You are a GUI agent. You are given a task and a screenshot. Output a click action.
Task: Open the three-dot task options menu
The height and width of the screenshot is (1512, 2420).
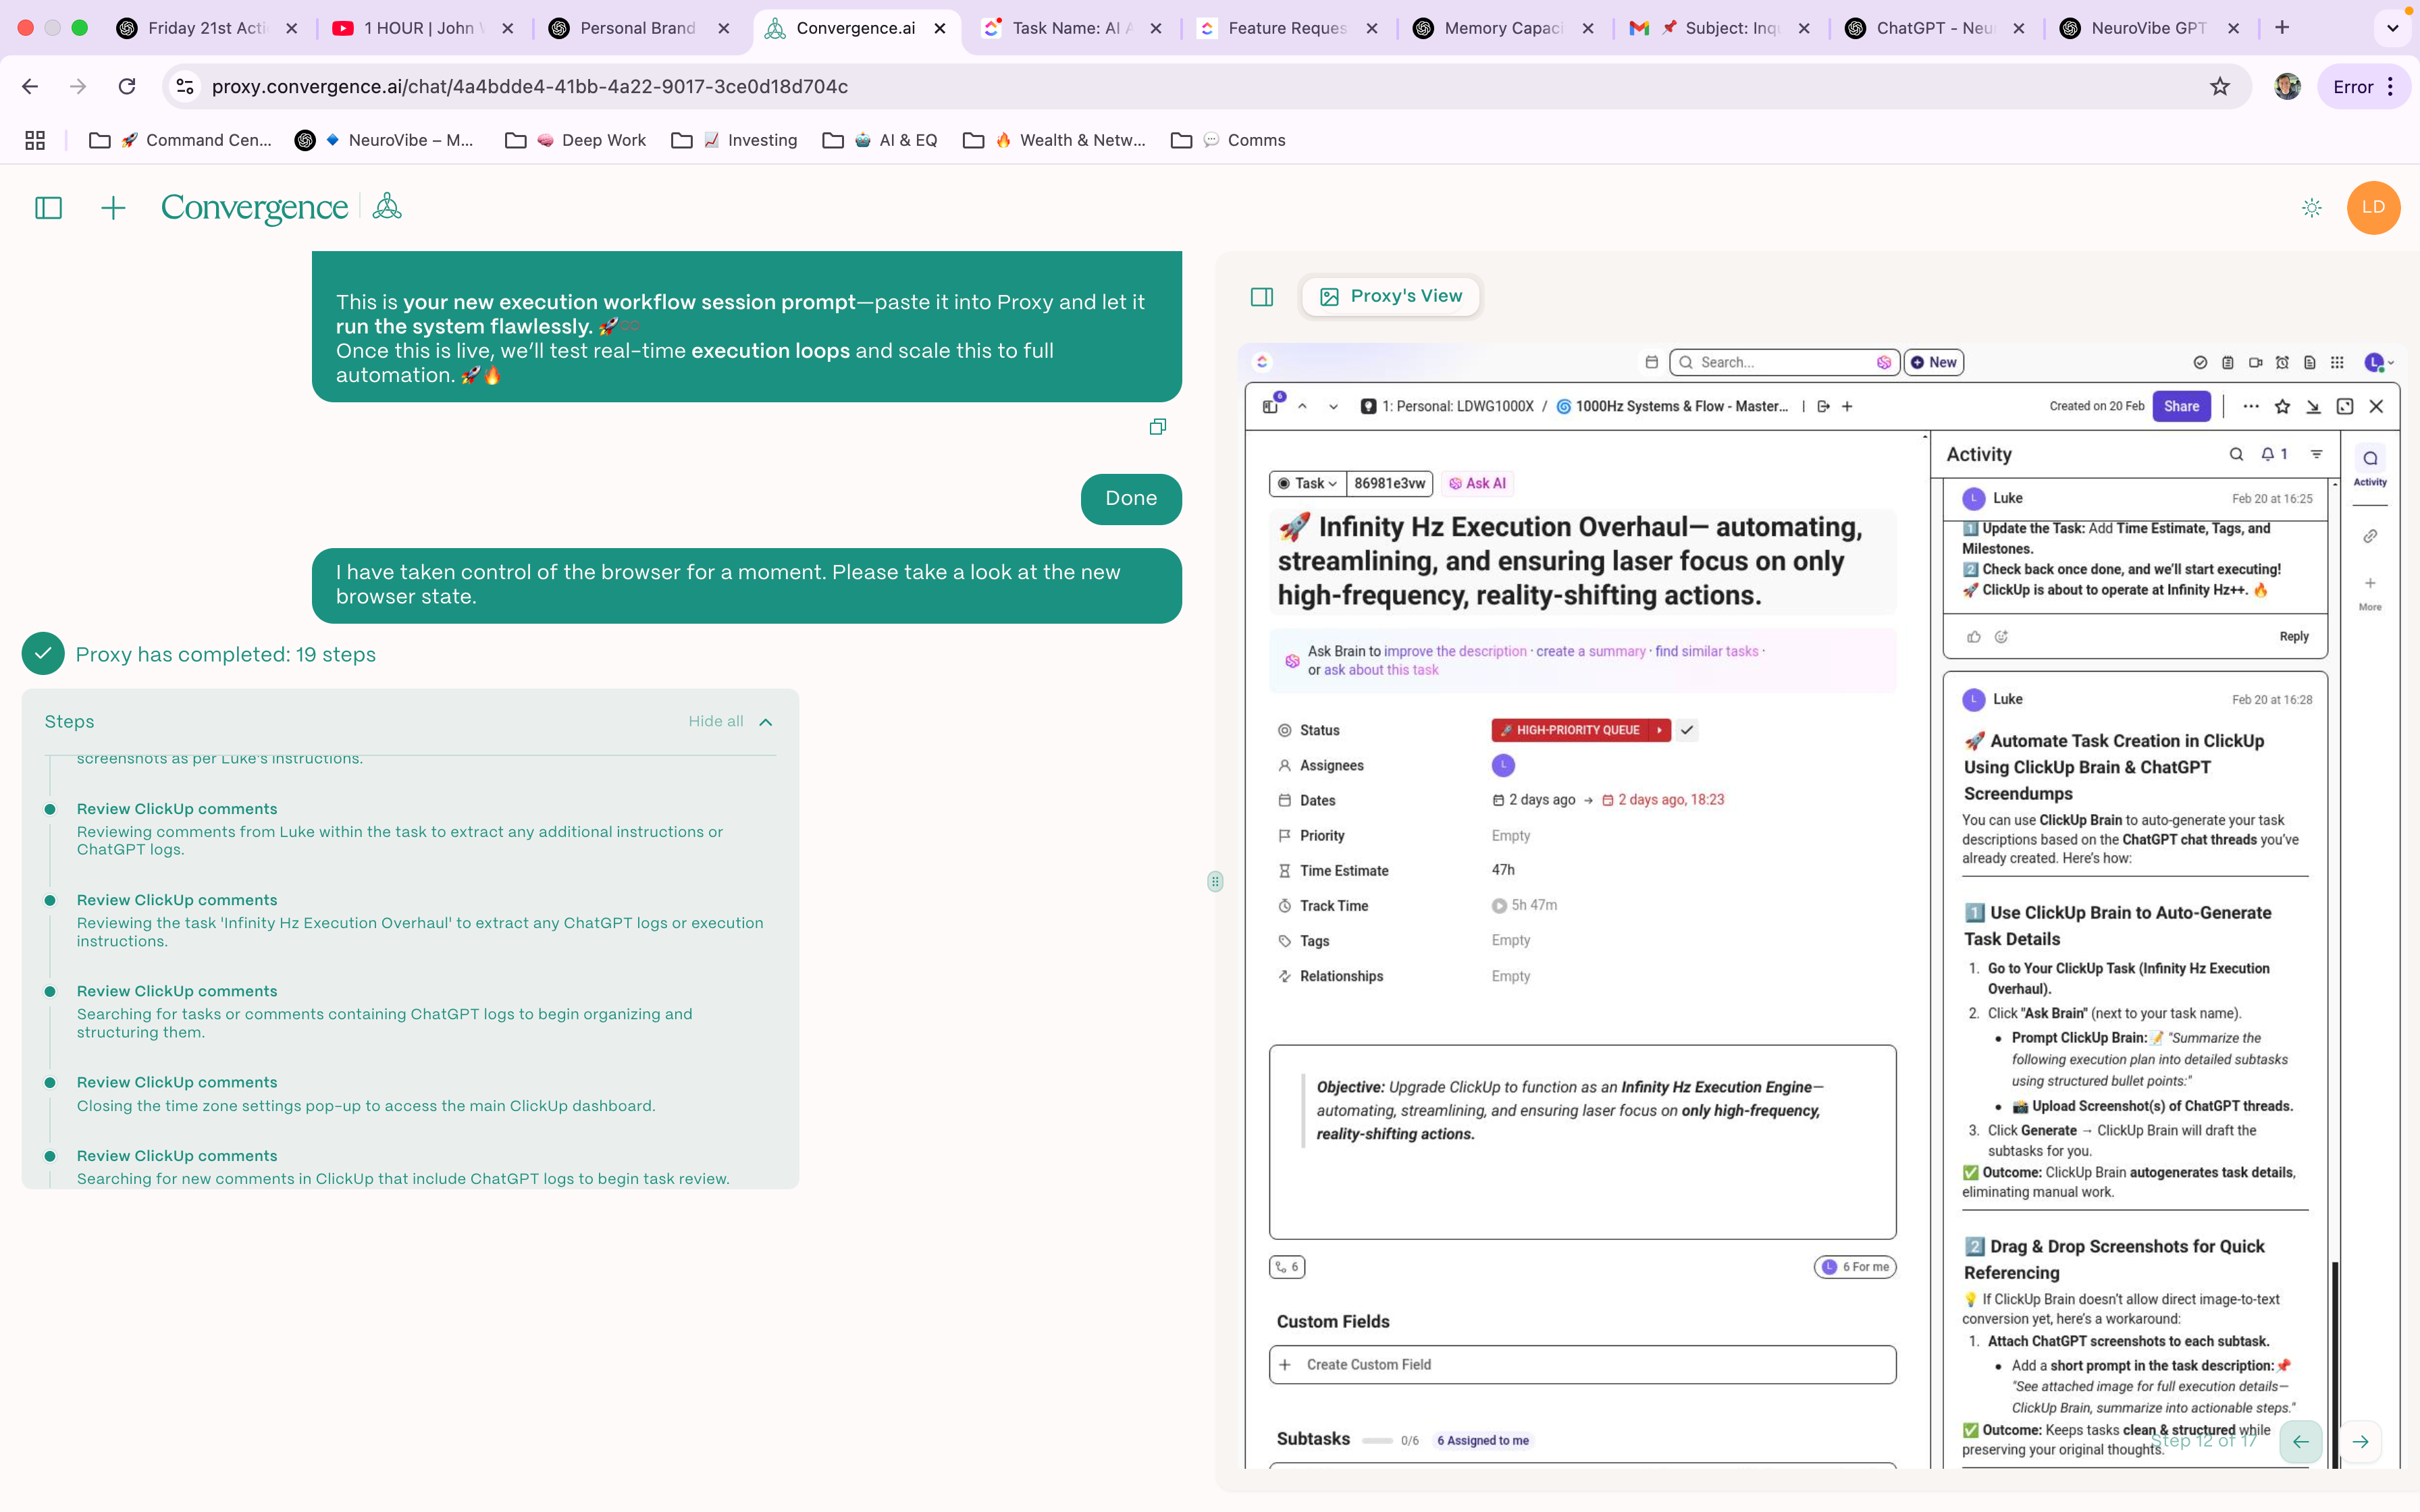tap(2250, 406)
